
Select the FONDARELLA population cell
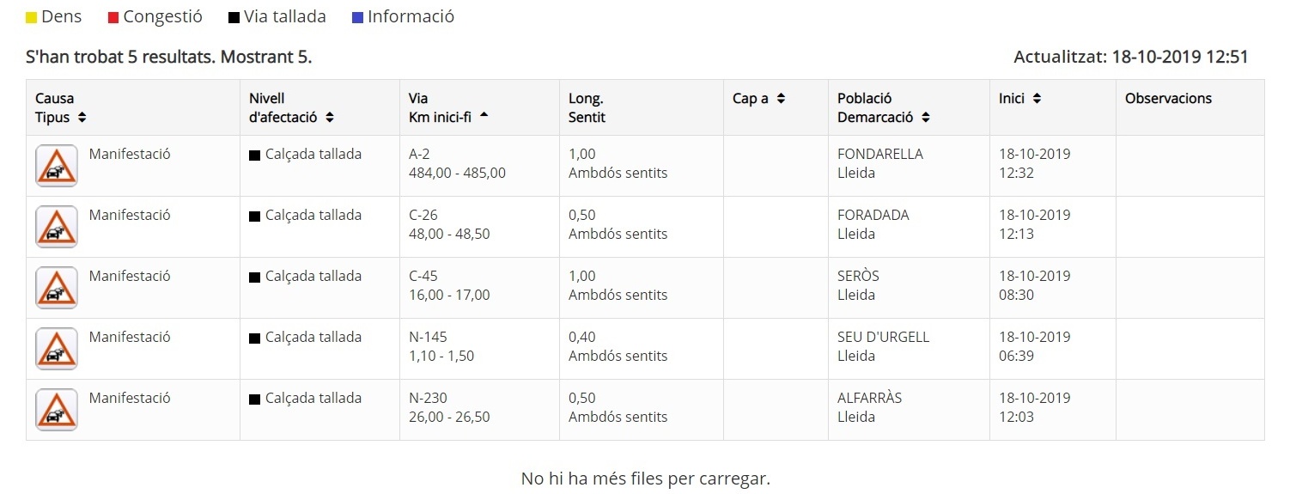[879, 155]
